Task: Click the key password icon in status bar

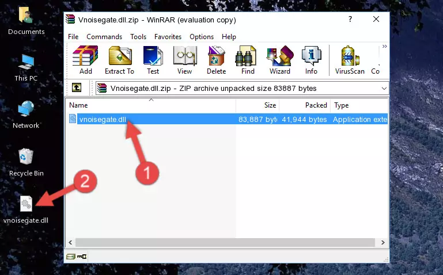Action: (82, 257)
